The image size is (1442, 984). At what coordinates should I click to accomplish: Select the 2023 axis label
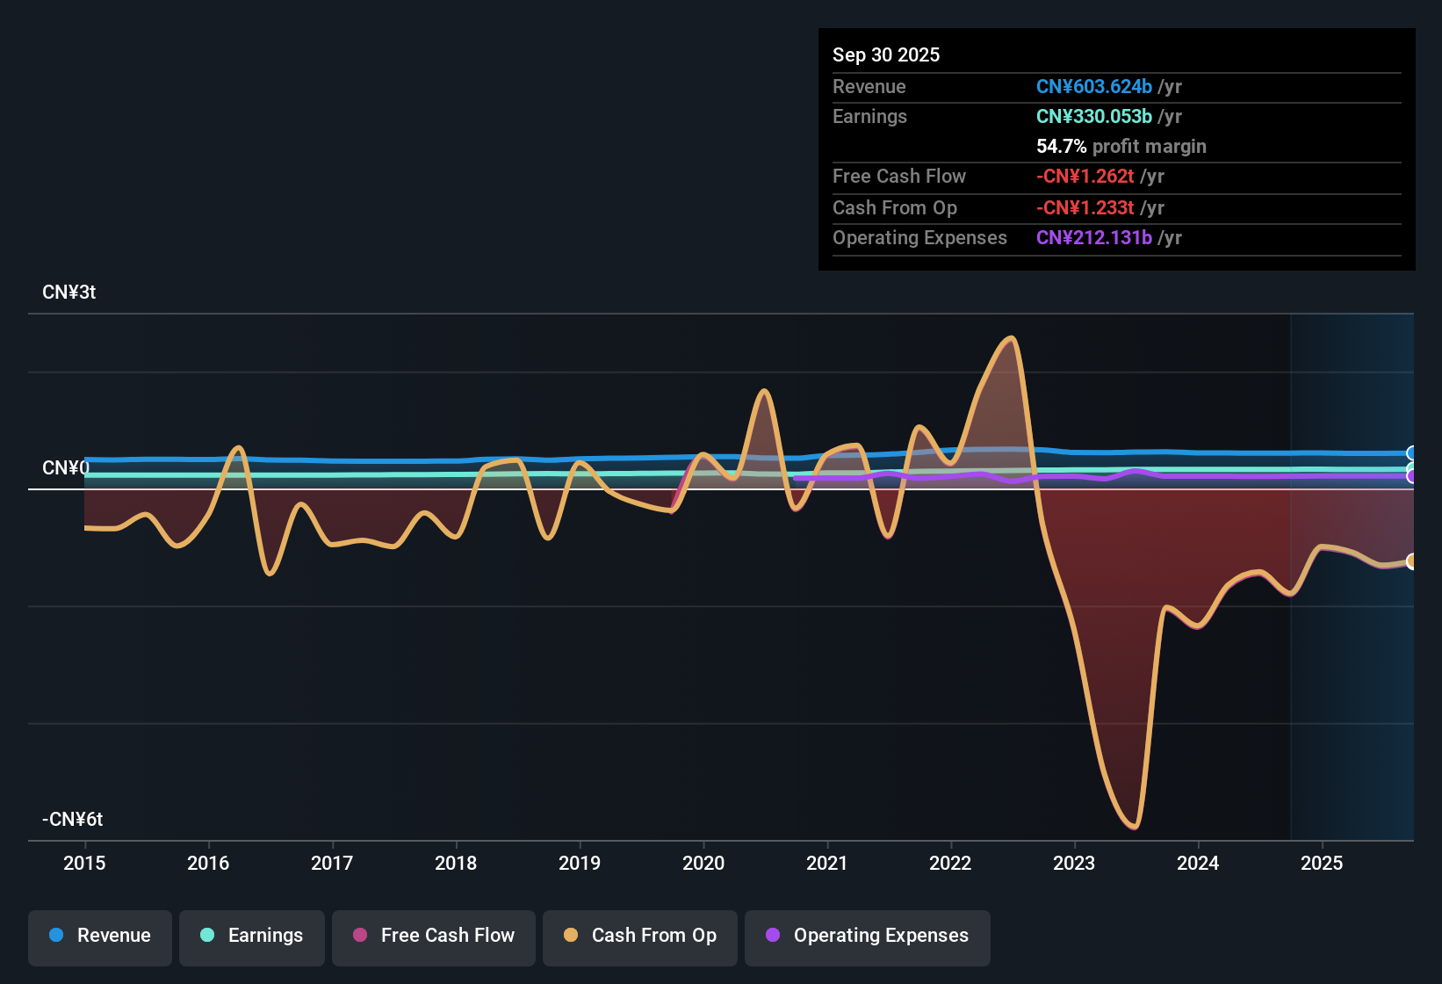point(1074,864)
